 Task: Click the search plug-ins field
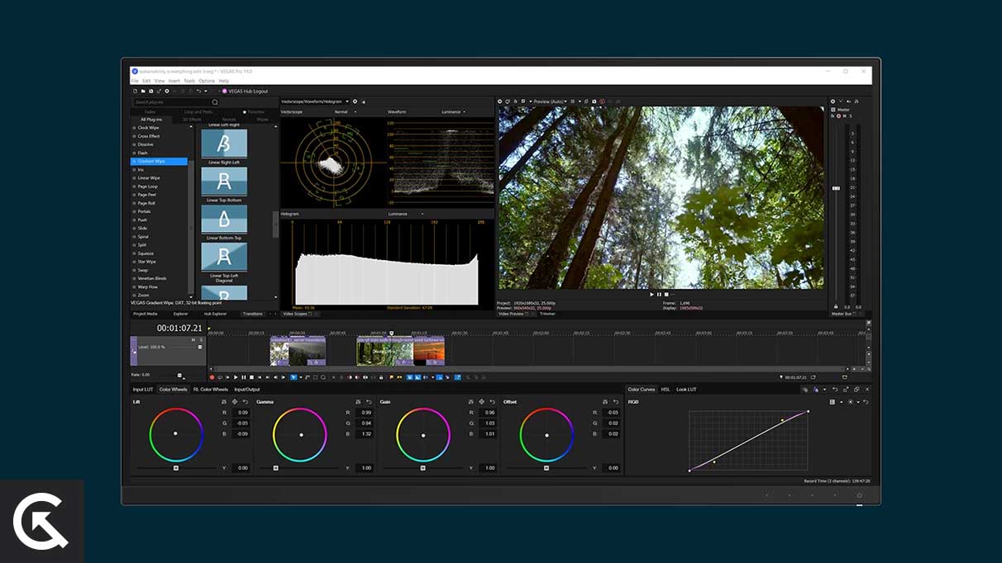(x=176, y=102)
